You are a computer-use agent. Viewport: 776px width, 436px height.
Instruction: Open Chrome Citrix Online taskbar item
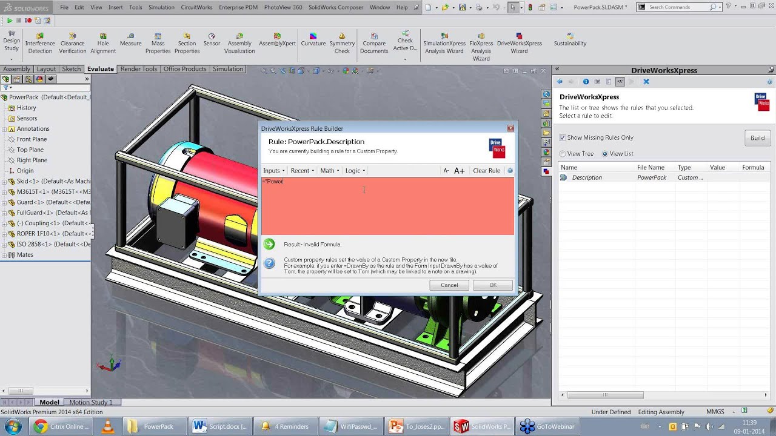click(60, 426)
